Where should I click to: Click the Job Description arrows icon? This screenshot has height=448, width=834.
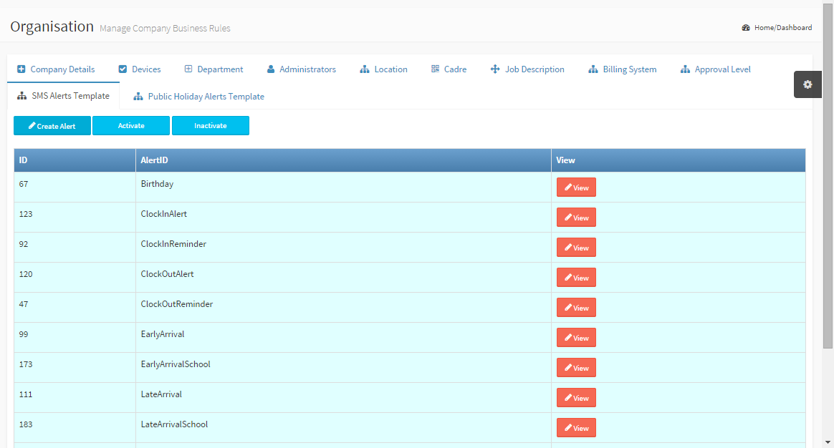(494, 69)
